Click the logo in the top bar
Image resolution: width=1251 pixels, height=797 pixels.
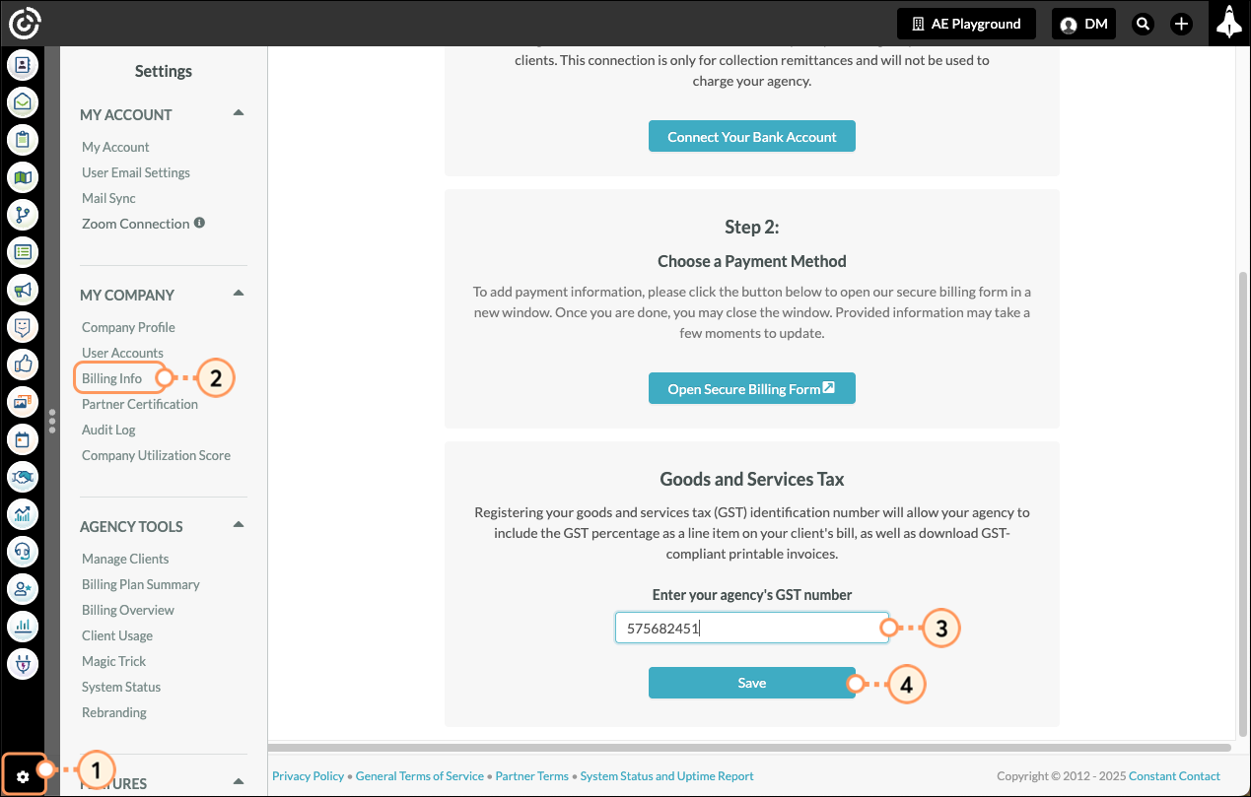[24, 23]
